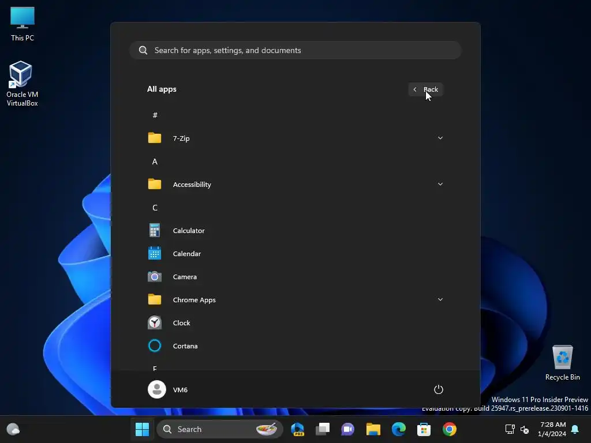Click the muted volume tray icon
Viewport: 591px width, 443px height.
524,429
